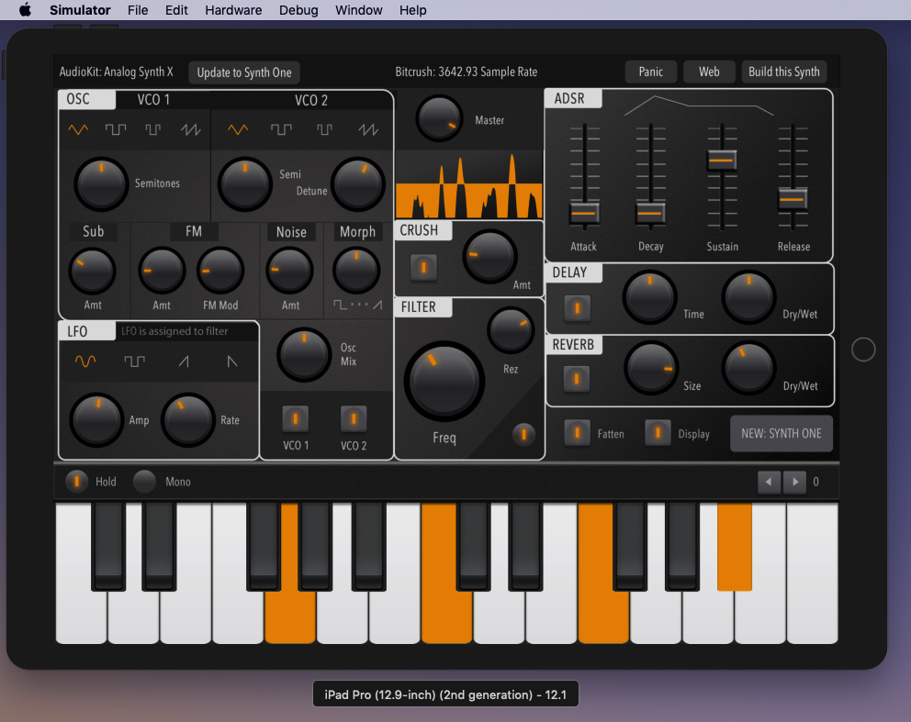The height and width of the screenshot is (722, 911).
Task: Shift keyboard octave down arrow
Action: 769,482
